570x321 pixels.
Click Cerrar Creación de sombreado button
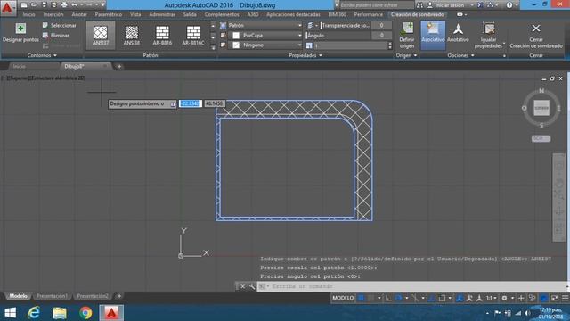pos(536,36)
